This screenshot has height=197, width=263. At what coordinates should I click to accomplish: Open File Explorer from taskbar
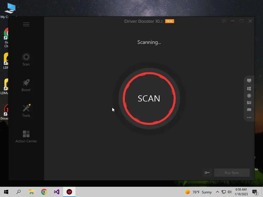[31, 192]
